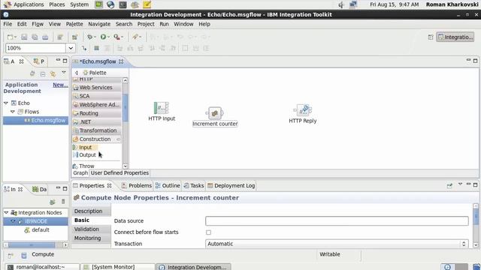Open Firefox browser launcher in top panel
The height and width of the screenshot is (270, 481).
[x=110, y=4]
